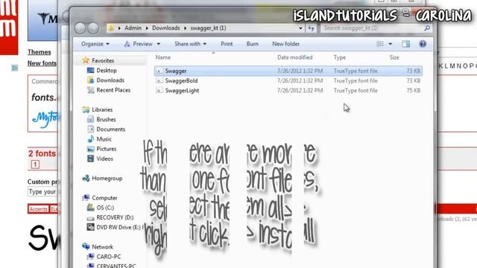Expand the arrow after Downloads in breadcrumb
The image size is (477, 268).
[185, 28]
